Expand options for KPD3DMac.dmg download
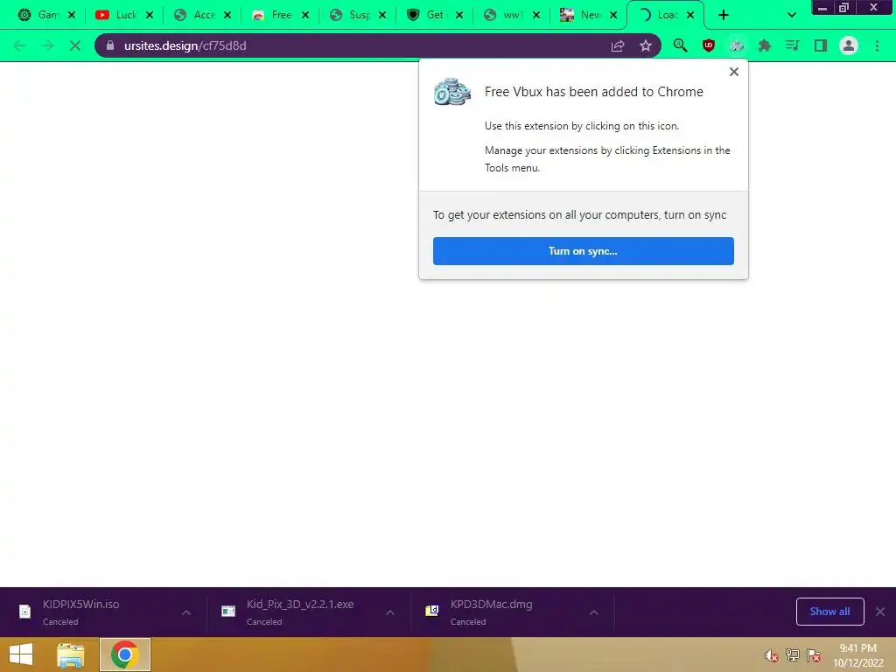Viewport: 896px width, 672px height. (594, 612)
